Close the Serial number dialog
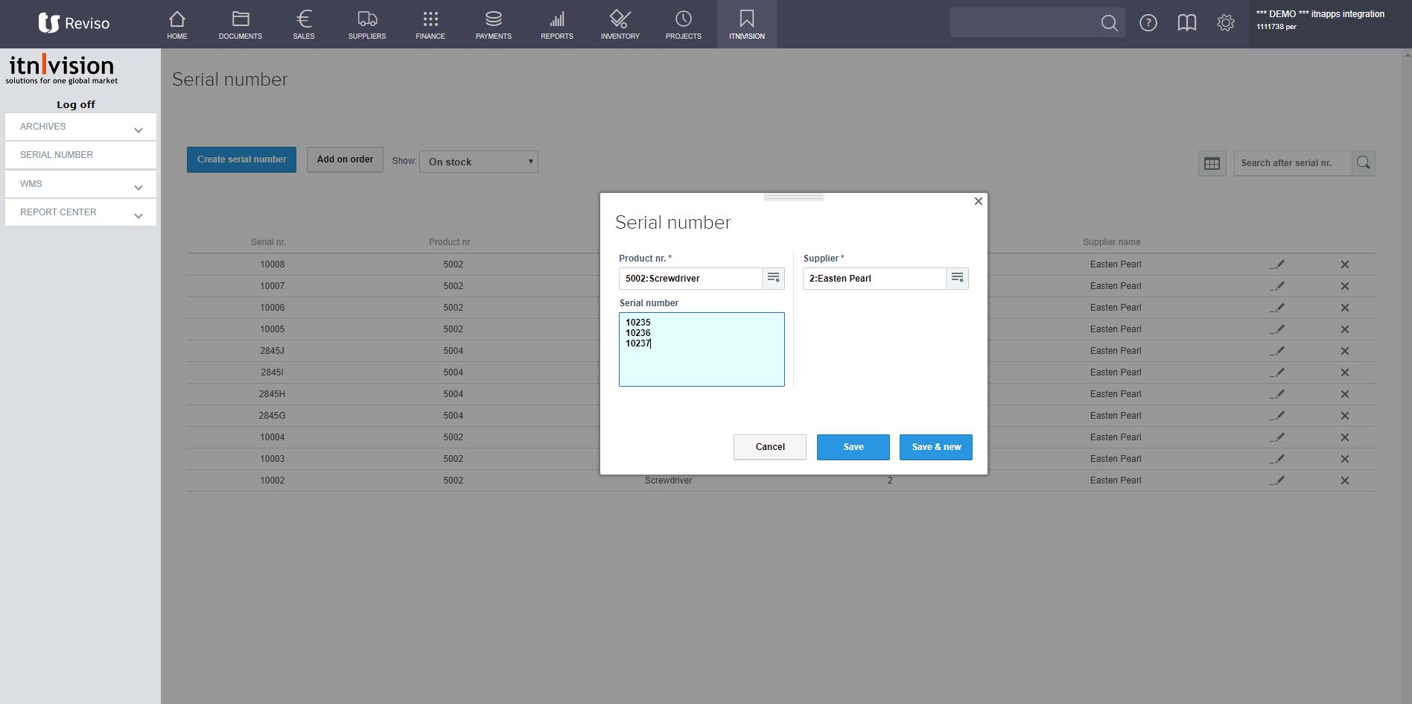 pyautogui.click(x=978, y=201)
